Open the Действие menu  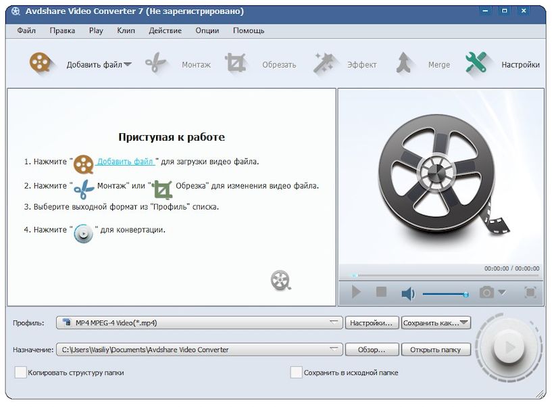[164, 30]
